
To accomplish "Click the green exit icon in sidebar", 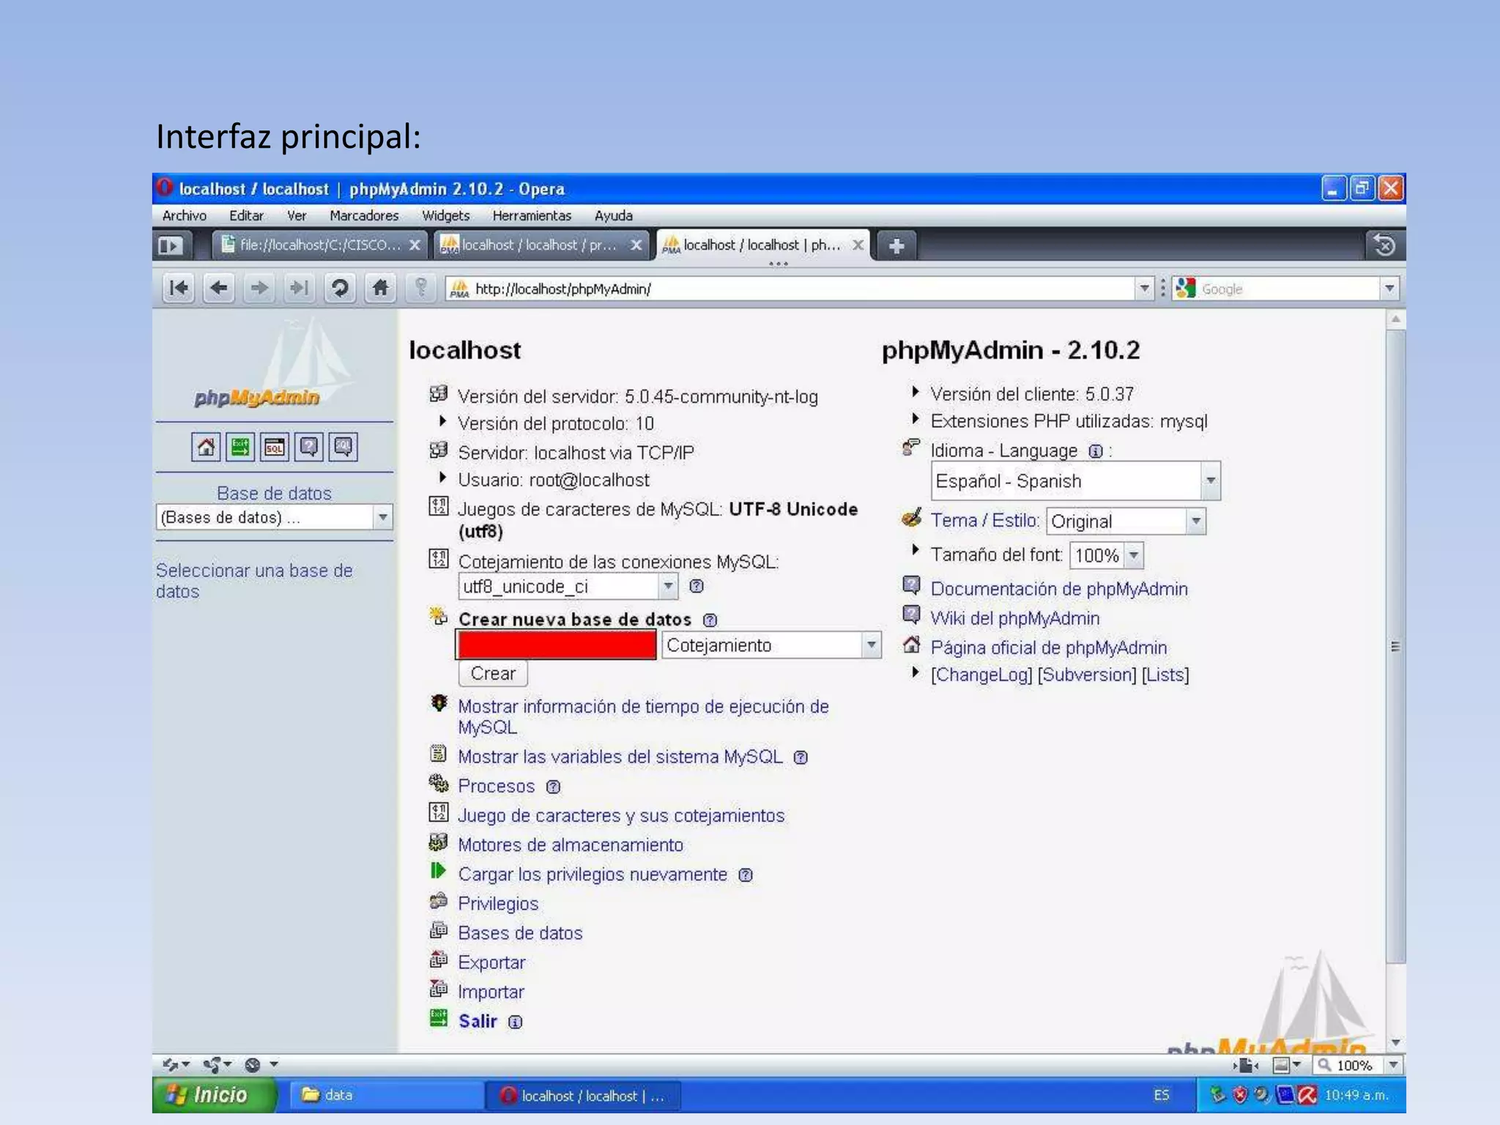I will (240, 447).
